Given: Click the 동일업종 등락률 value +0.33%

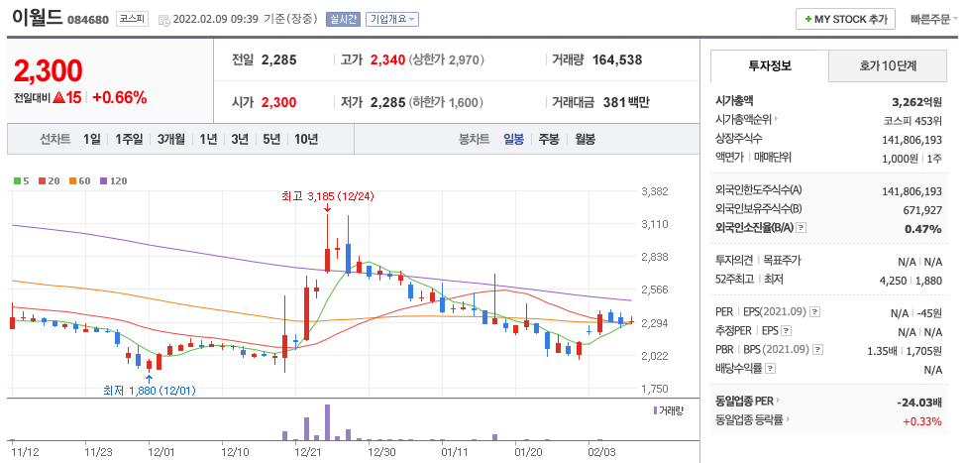Looking at the screenshot, I should click(x=922, y=421).
